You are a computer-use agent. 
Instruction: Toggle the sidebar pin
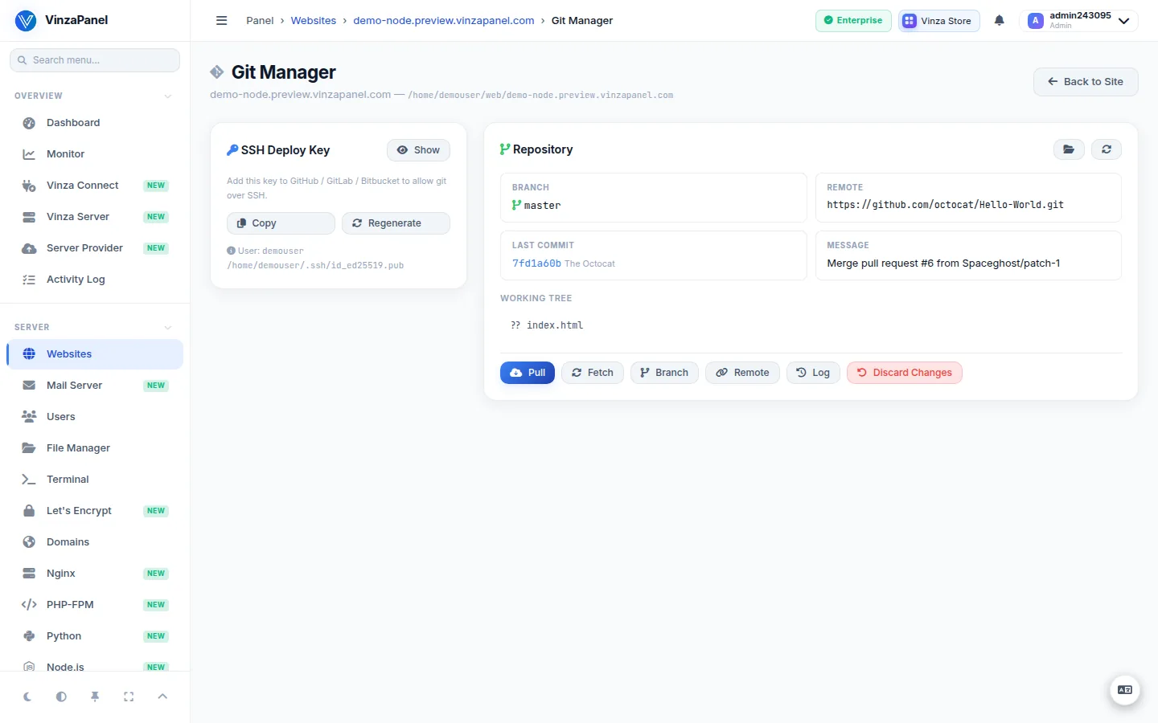95,696
